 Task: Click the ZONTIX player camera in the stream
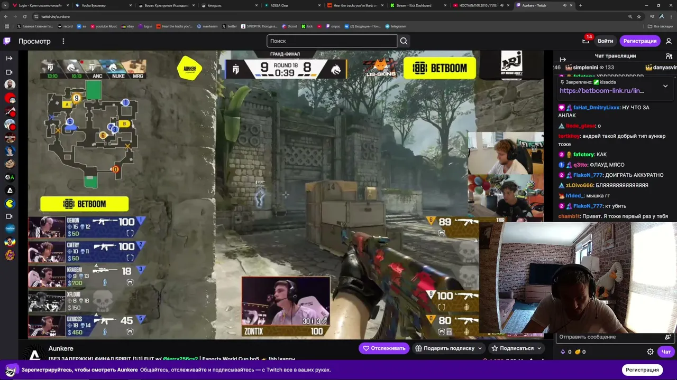[x=286, y=306]
